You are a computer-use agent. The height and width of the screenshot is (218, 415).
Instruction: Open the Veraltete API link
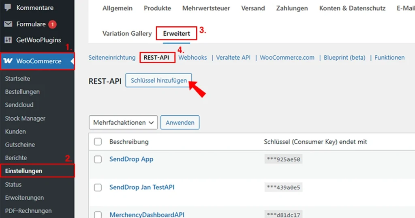click(233, 58)
